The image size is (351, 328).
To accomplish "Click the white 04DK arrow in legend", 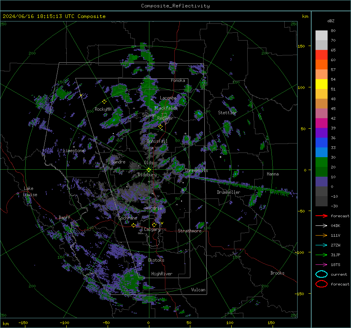I will click(321, 226).
